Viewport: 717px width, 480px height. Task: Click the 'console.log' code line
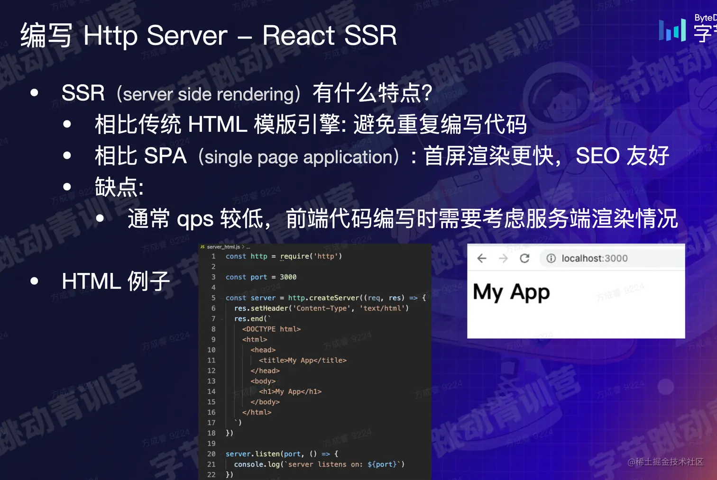(x=319, y=464)
